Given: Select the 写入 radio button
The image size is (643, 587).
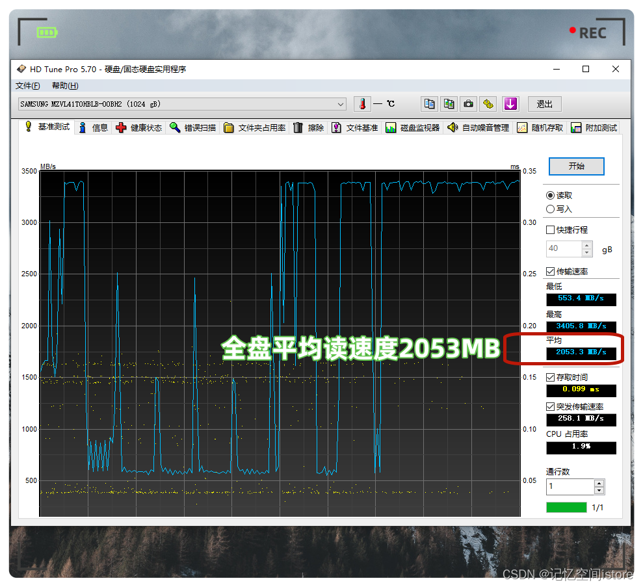Looking at the screenshot, I should point(550,209).
